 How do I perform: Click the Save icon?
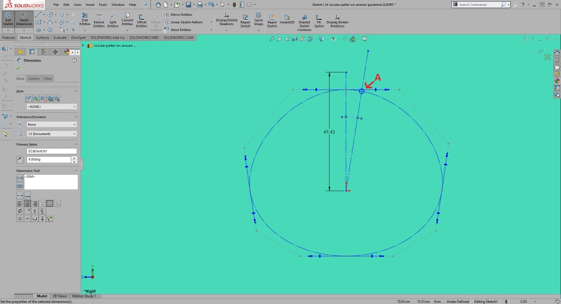188,5
